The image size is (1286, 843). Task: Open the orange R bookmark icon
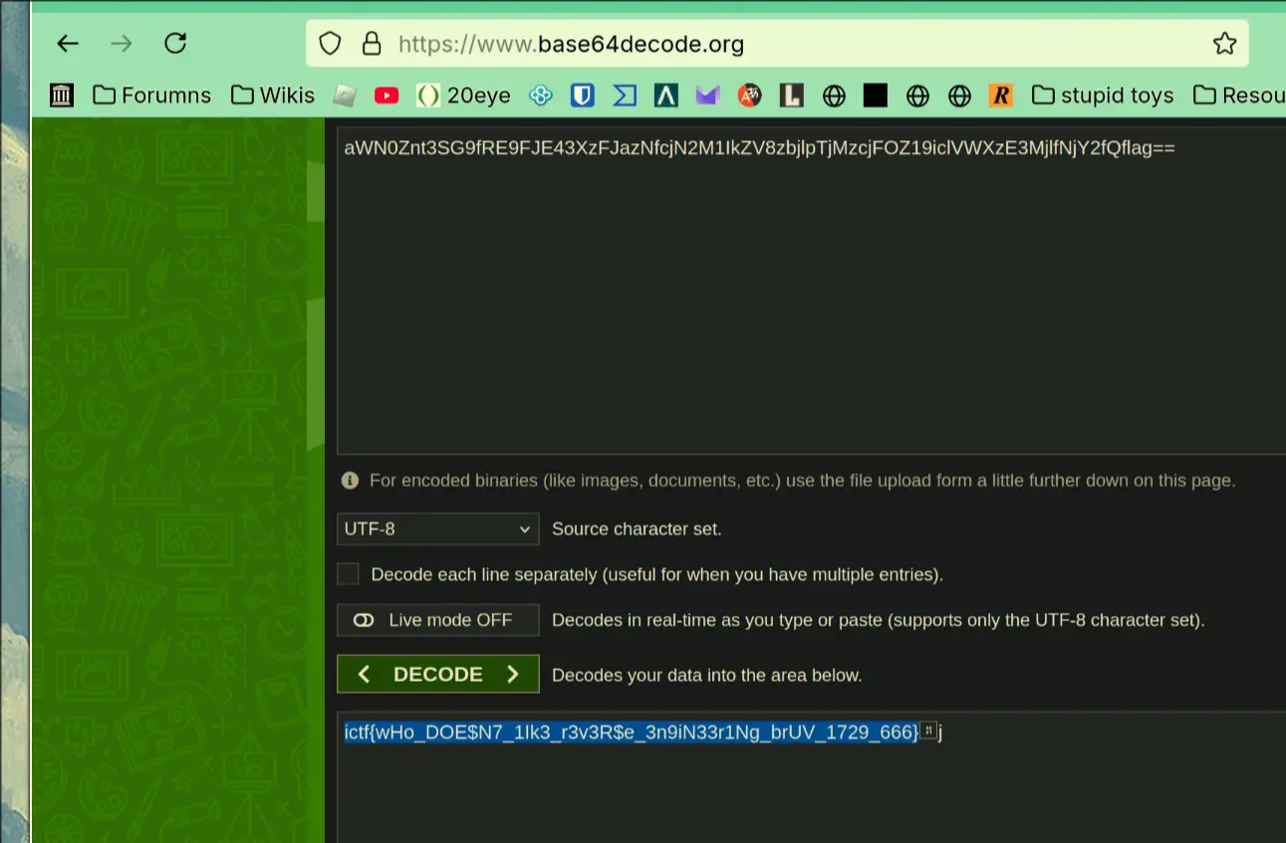pos(1001,96)
